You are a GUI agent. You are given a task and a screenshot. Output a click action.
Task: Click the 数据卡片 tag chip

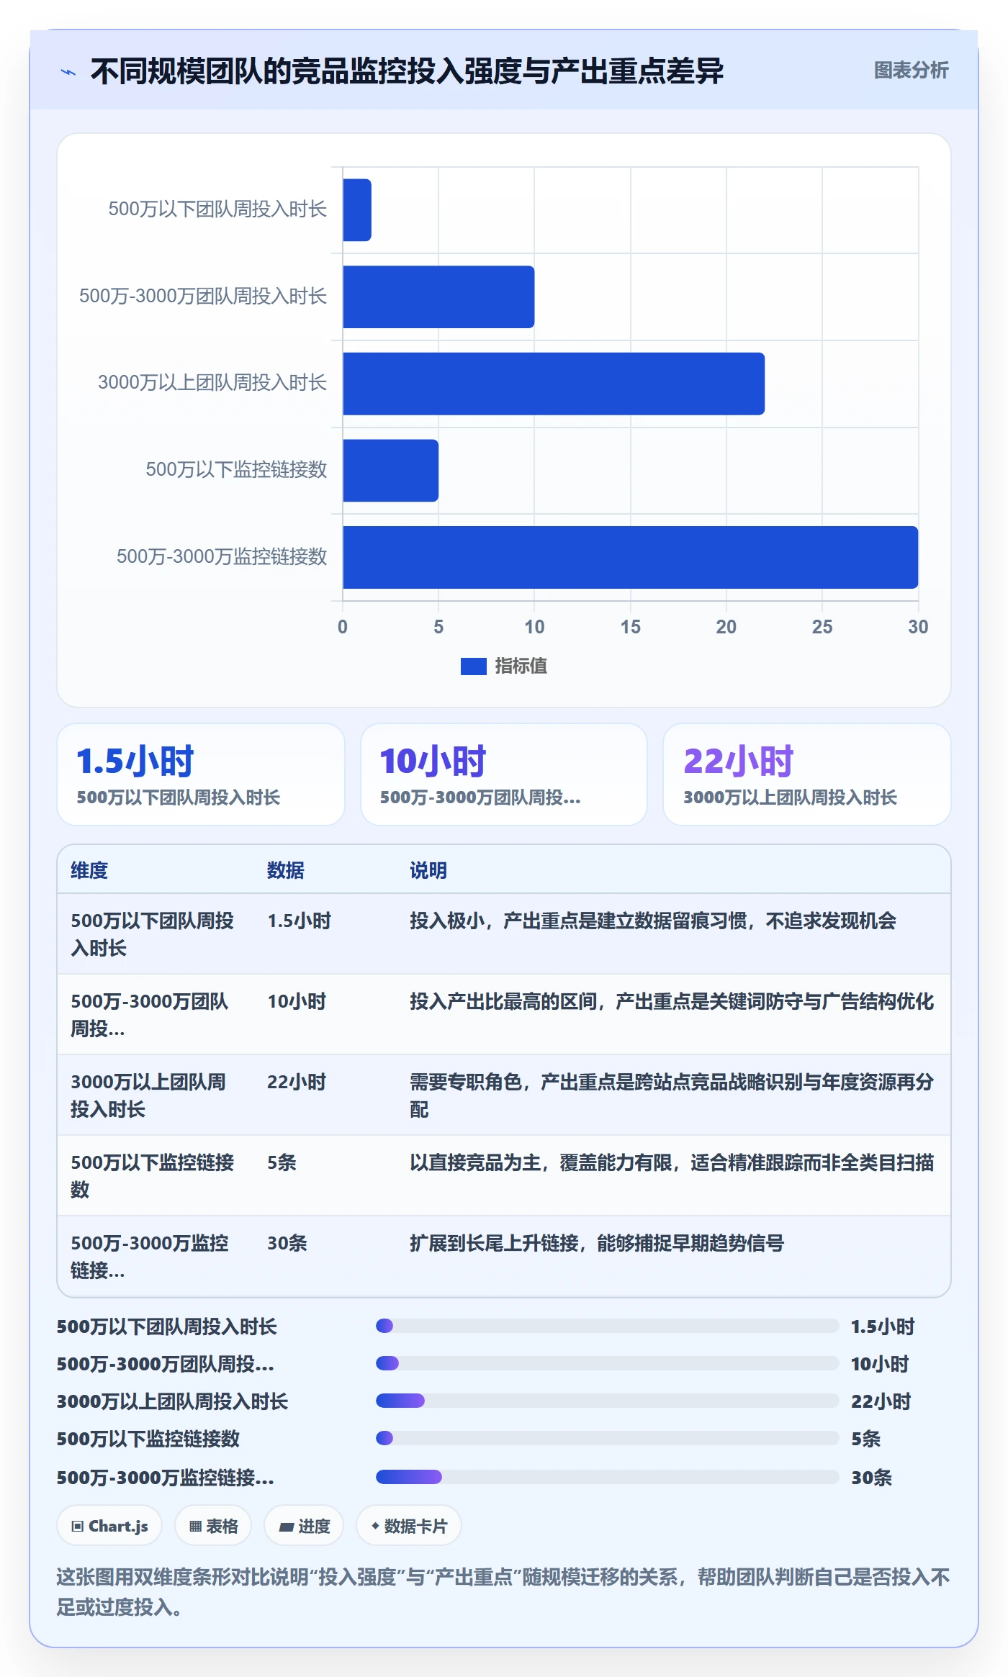point(408,1526)
